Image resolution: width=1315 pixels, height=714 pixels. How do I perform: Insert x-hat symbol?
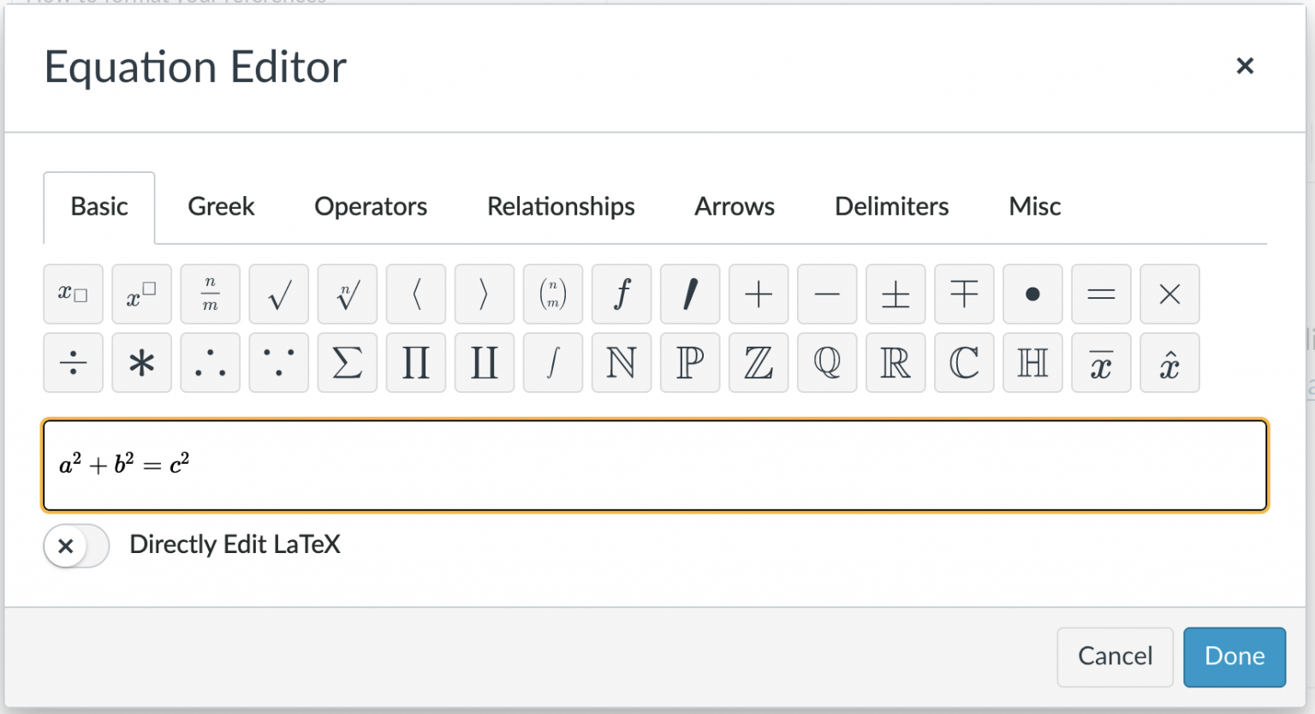pyautogui.click(x=1169, y=363)
